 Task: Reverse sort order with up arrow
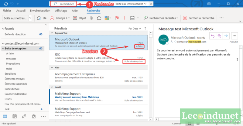tap(145, 28)
